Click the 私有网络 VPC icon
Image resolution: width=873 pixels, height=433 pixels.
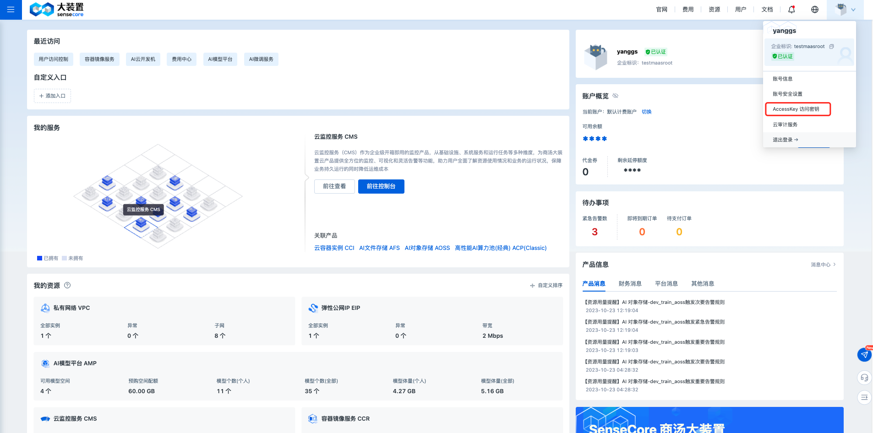click(45, 308)
